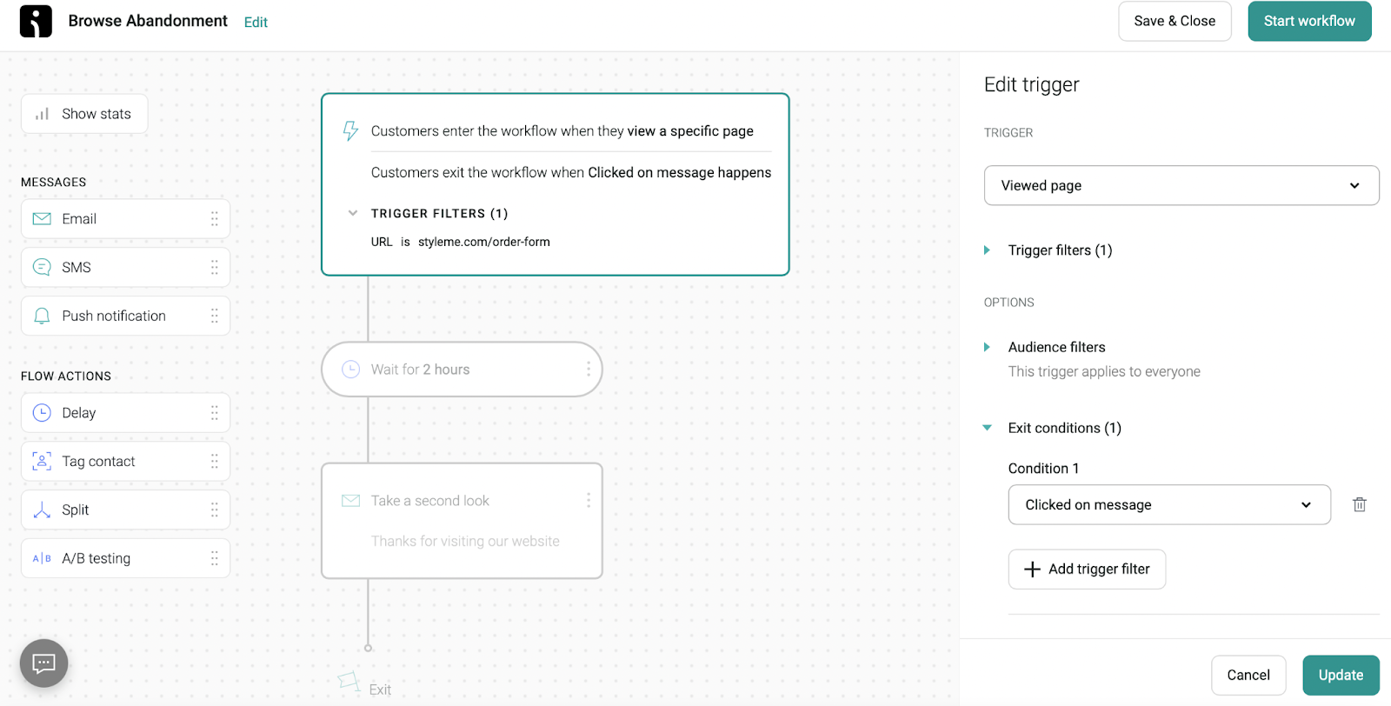
Task: Open the Viewed page trigger dropdown
Action: pyautogui.click(x=1181, y=185)
